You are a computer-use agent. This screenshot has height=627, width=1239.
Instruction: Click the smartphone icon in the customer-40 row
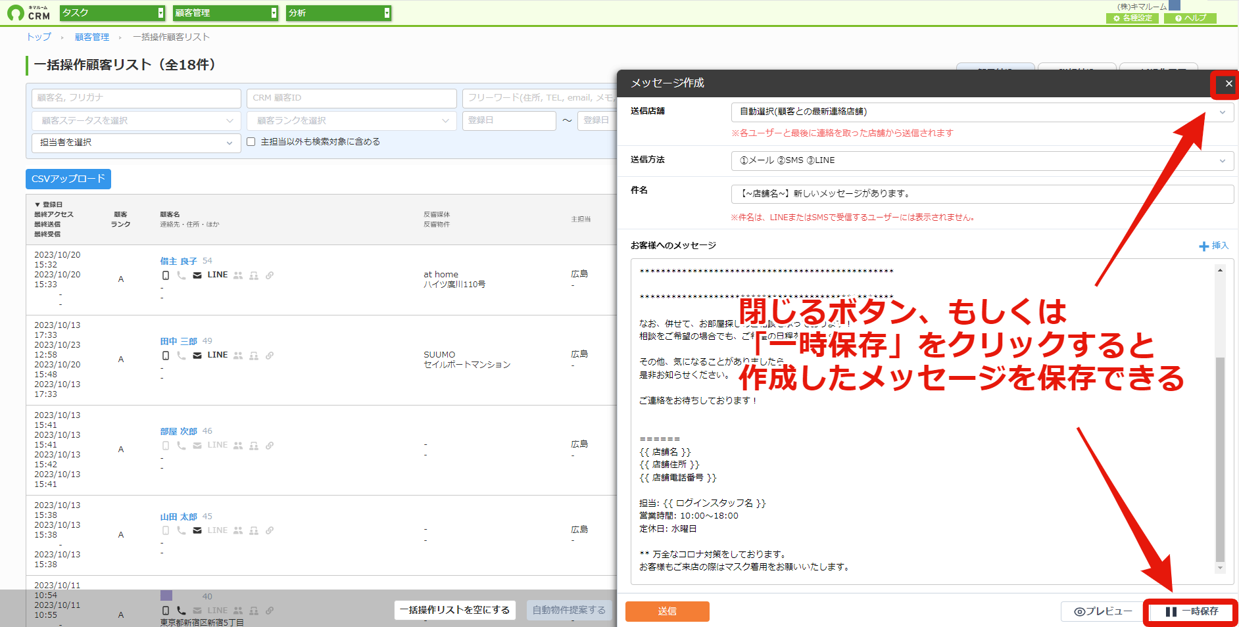[x=166, y=611]
